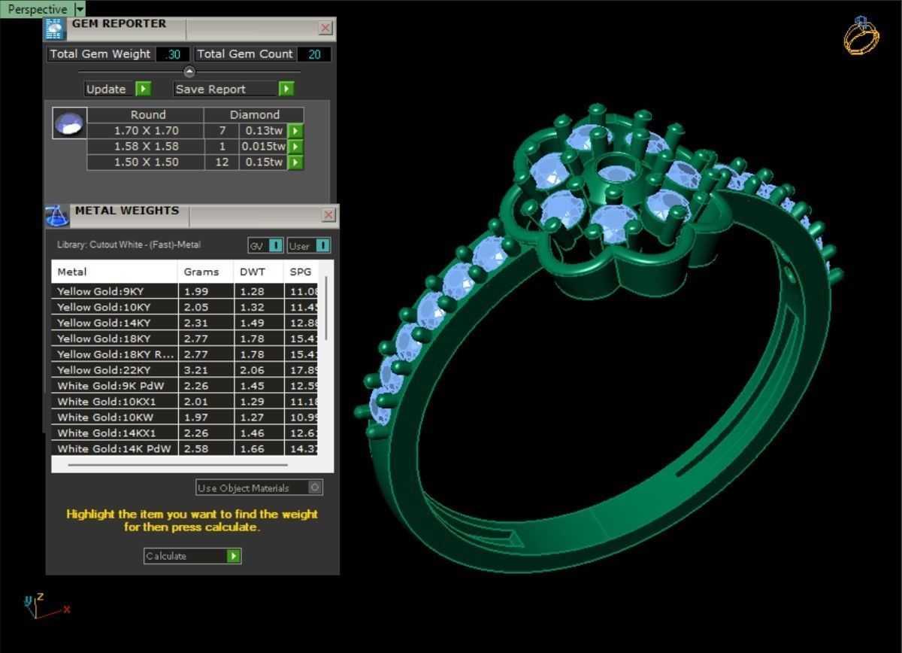The height and width of the screenshot is (653, 902).
Task: Select the White Gold:9K PdW row
Action: pyautogui.click(x=186, y=386)
